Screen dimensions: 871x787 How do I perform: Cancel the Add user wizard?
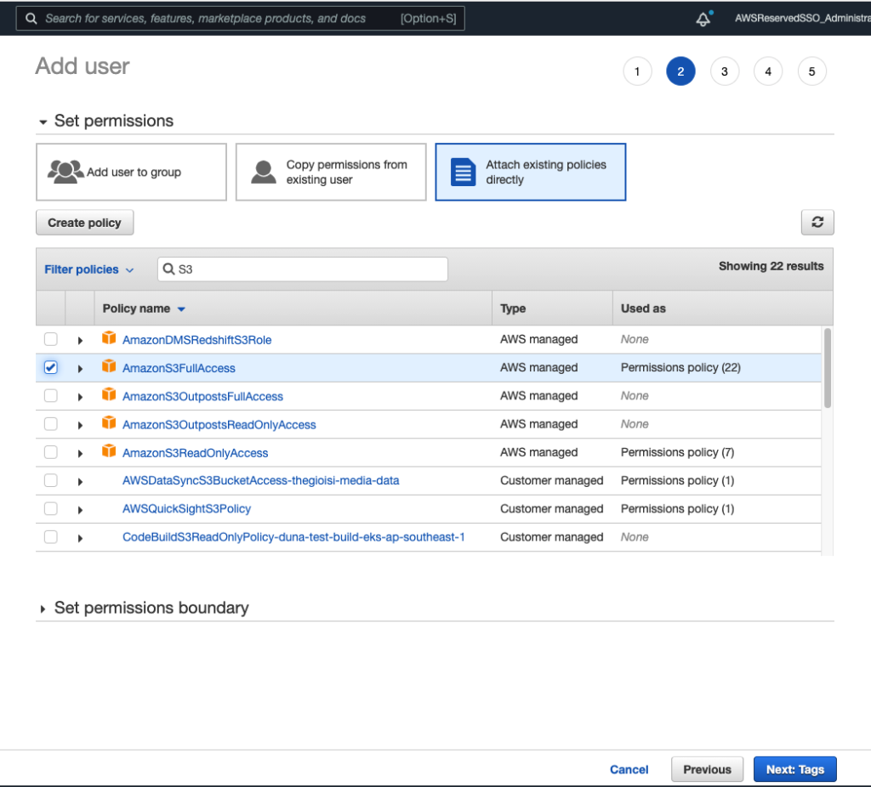(629, 769)
